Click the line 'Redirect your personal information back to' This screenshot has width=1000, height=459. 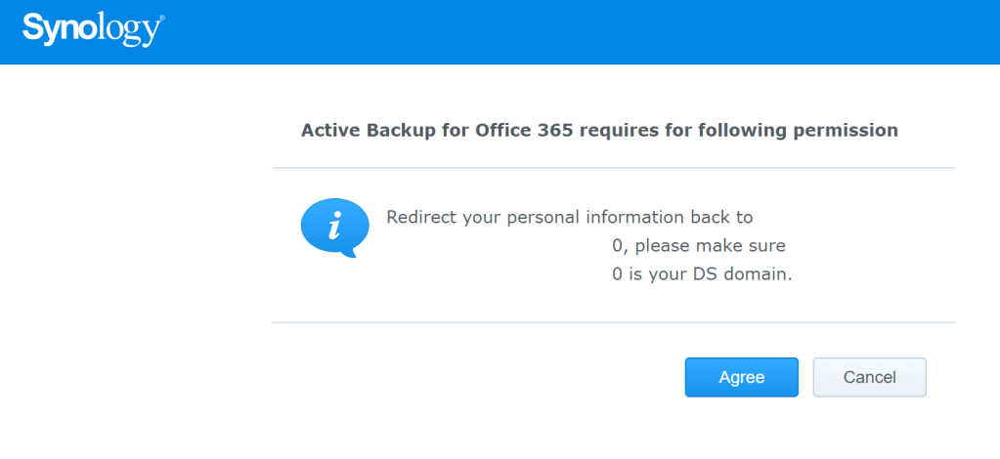coord(569,217)
